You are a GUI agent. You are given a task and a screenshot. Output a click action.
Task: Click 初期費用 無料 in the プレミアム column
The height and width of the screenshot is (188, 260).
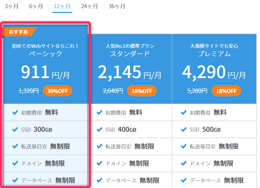point(208,113)
